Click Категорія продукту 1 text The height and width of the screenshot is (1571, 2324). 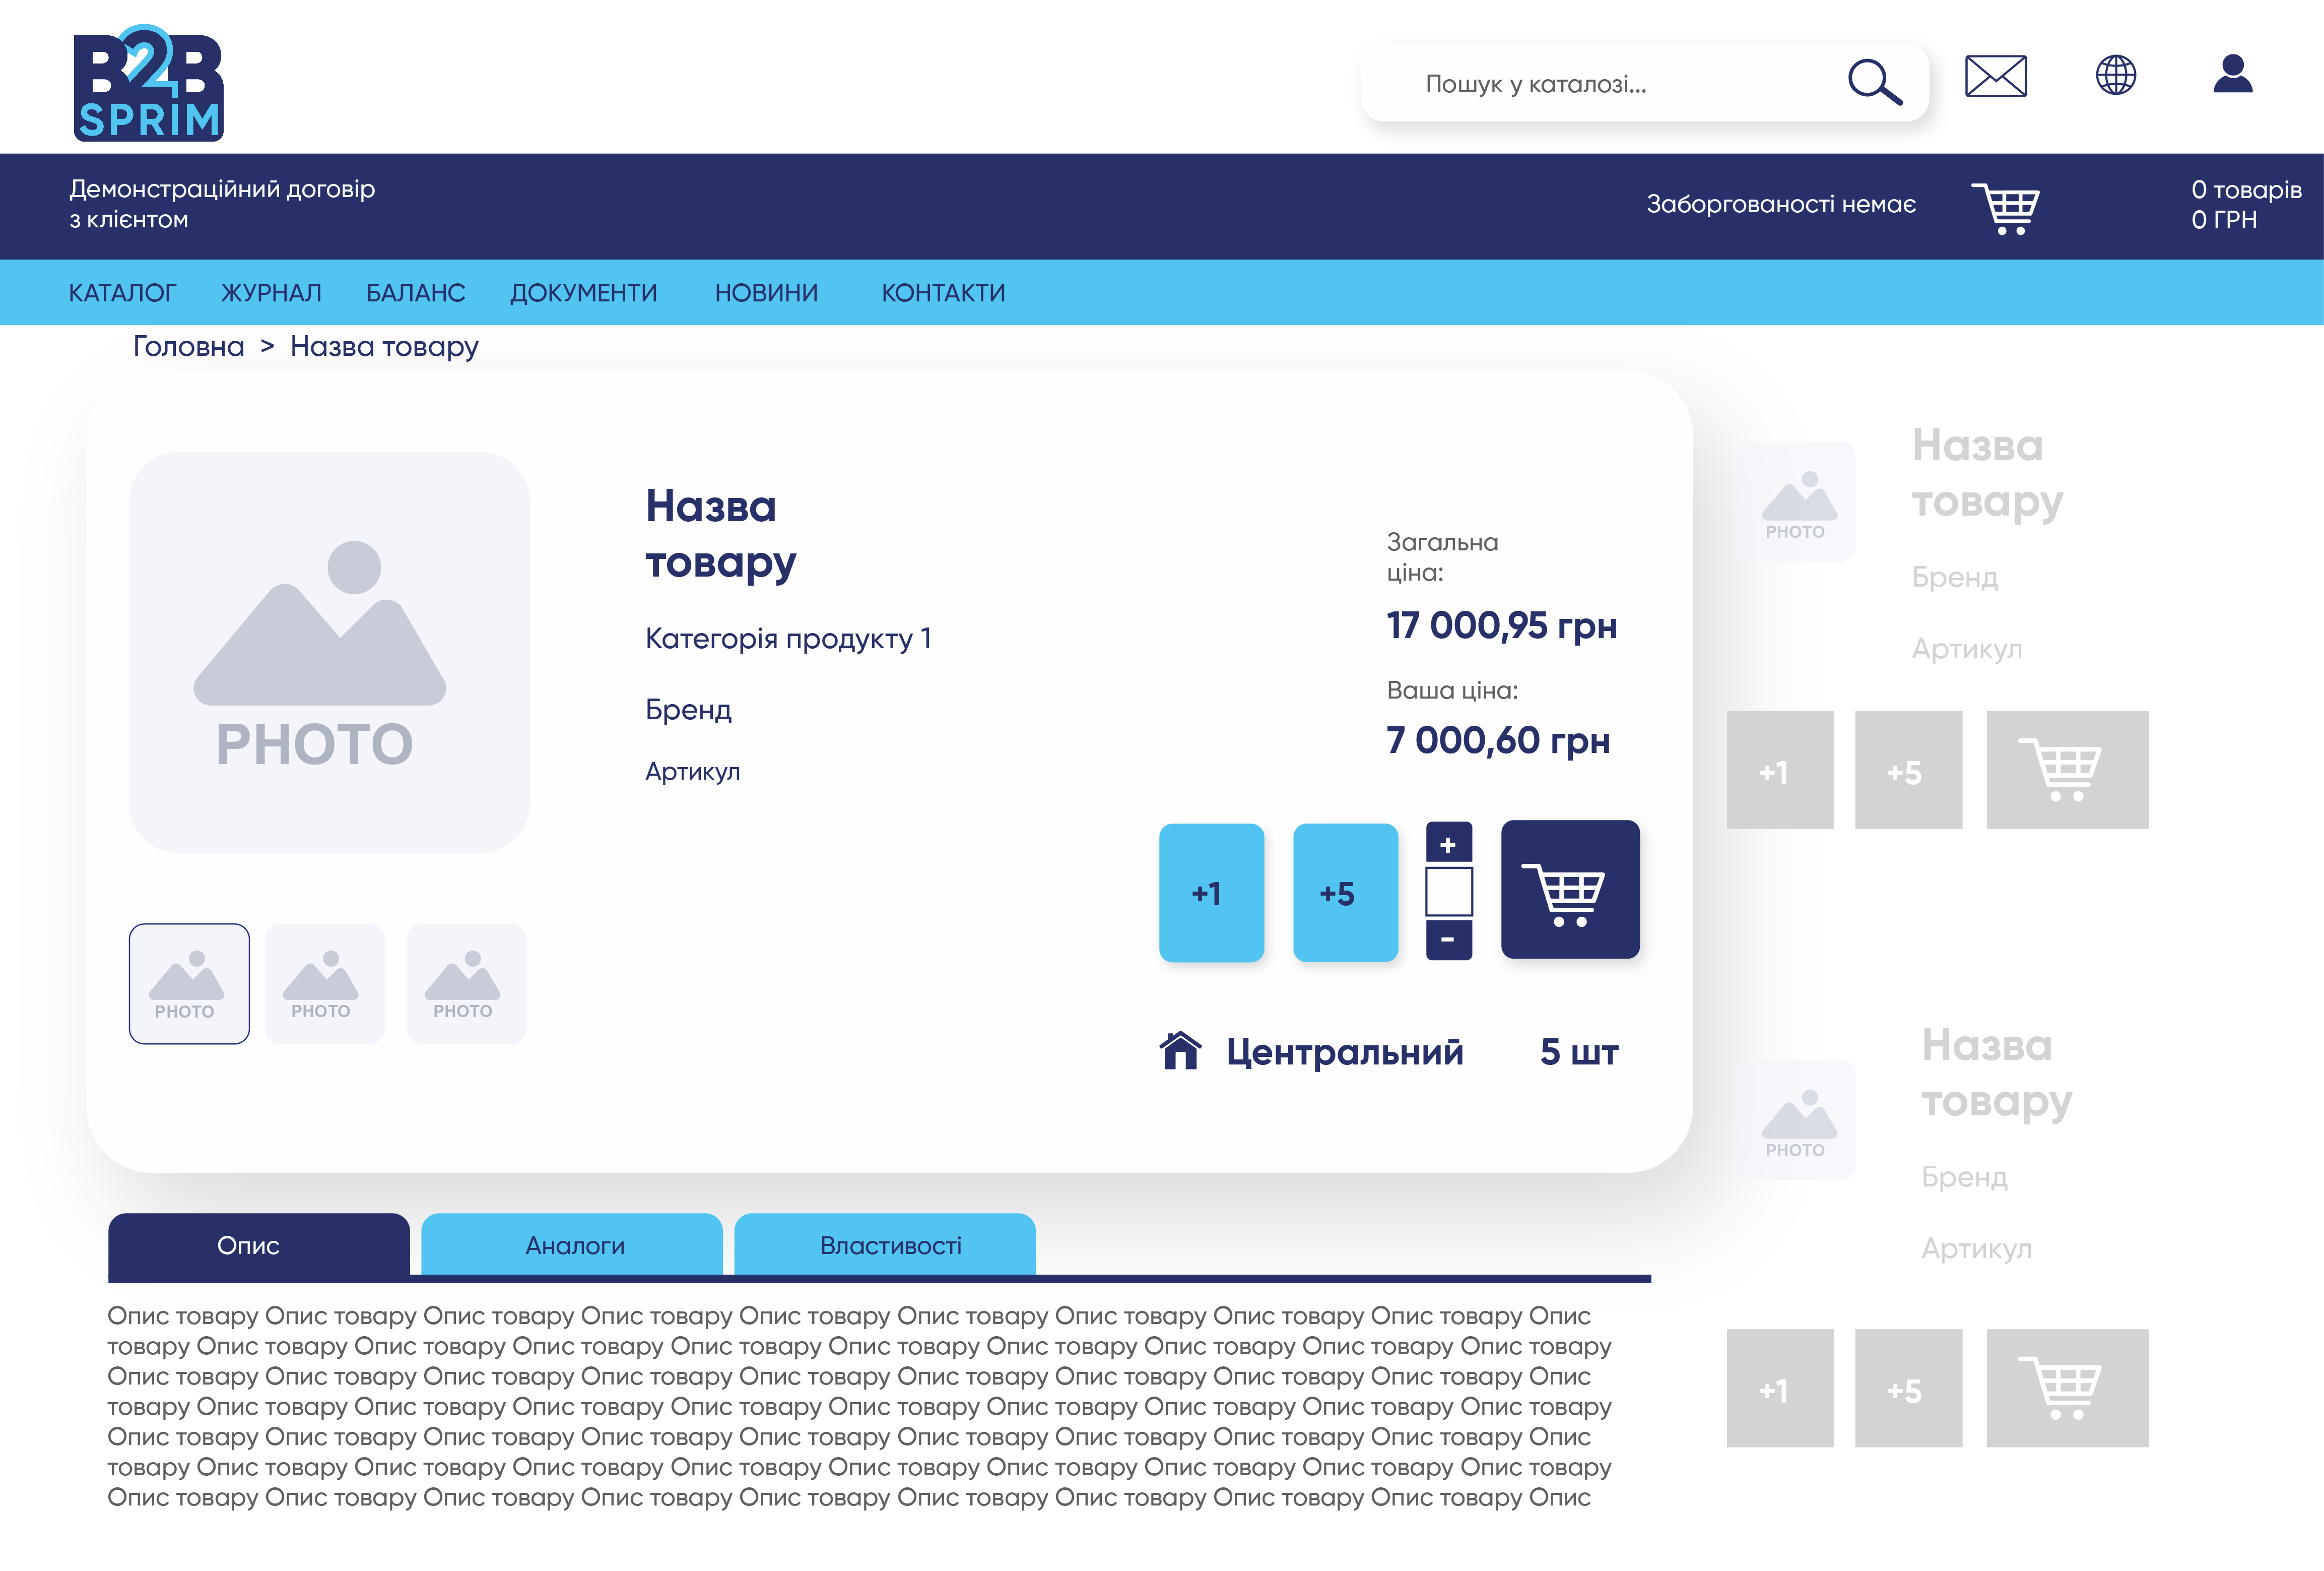tap(788, 639)
